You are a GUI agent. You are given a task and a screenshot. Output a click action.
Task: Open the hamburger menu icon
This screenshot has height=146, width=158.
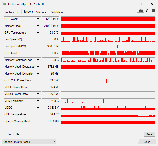point(153,11)
